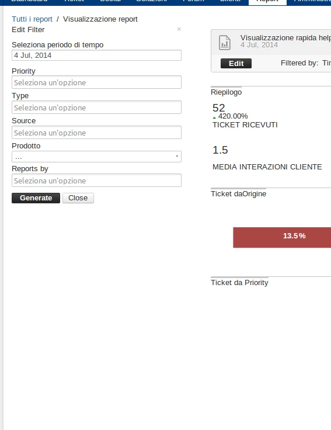Click the Generate button

(36, 198)
